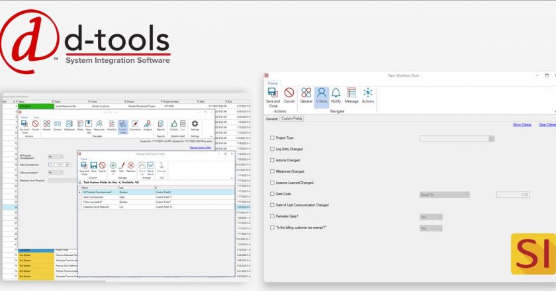
Task: Click Save and Close in Manage Custom Fields
Action: point(84,169)
